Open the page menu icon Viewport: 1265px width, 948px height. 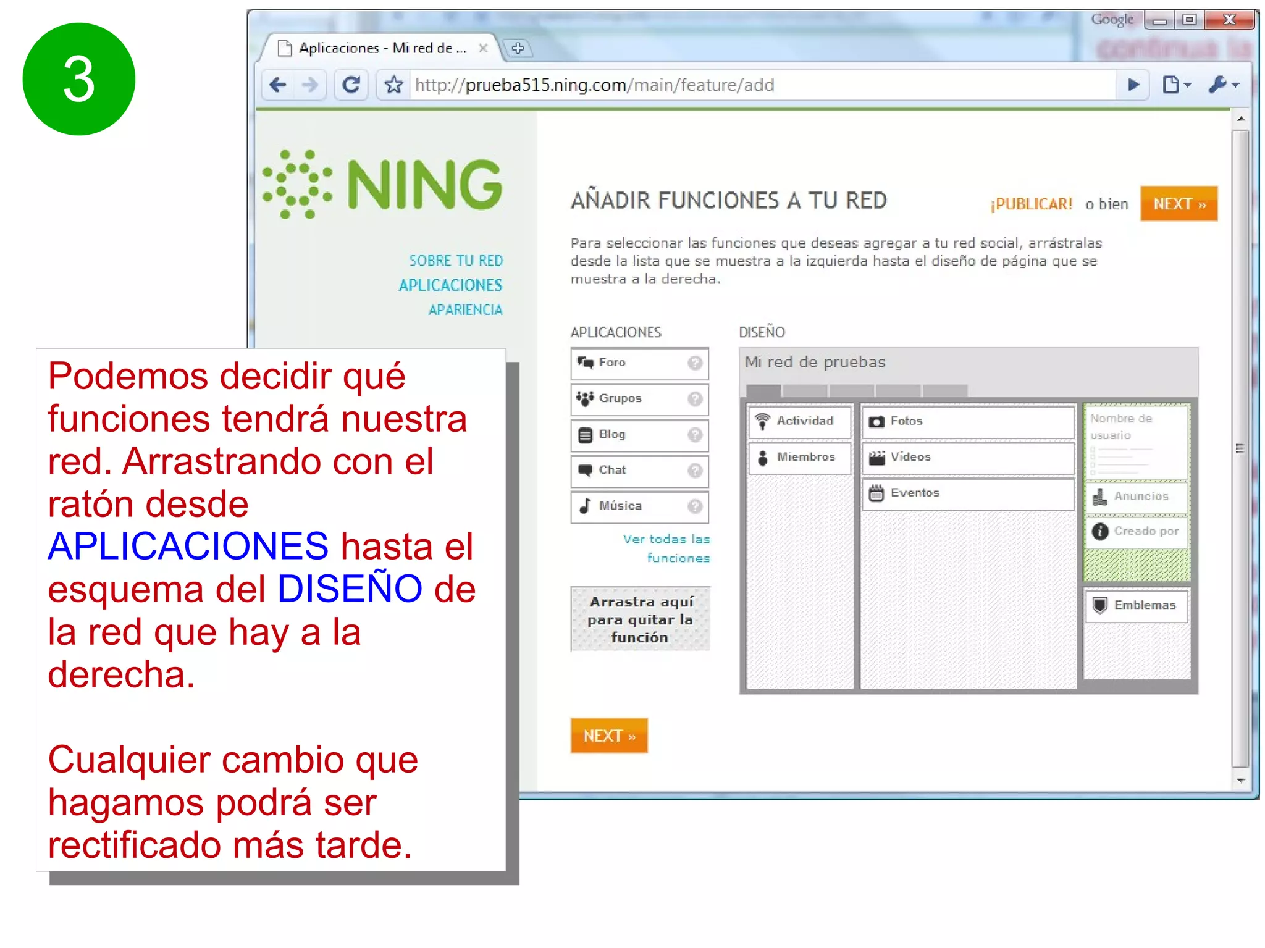1177,85
